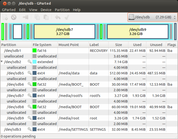Image resolution: width=178 pixels, height=139 pixels.
Task: Click the Unused column header
Action: tap(156, 45)
